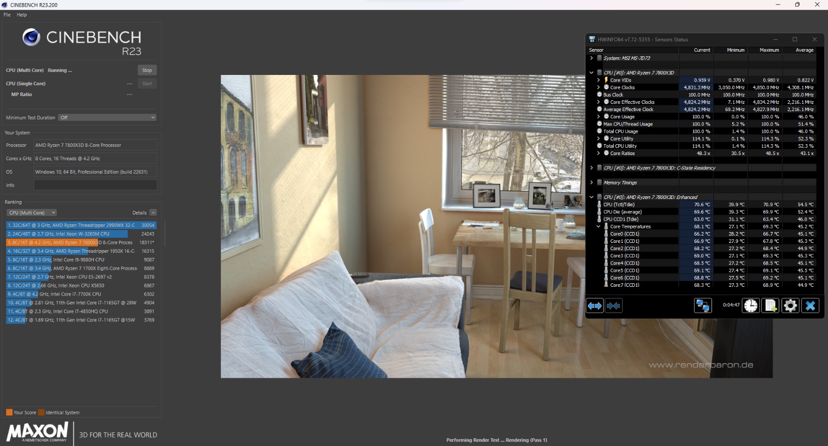This screenshot has height=446, width=828.
Task: Stop the CPU Multi Core test
Action: point(147,70)
